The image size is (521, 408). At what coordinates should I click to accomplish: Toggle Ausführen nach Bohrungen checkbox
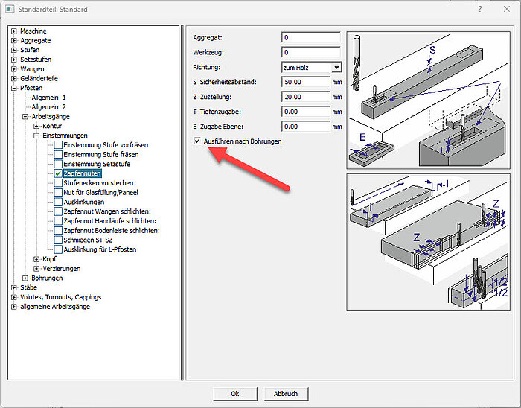point(197,141)
